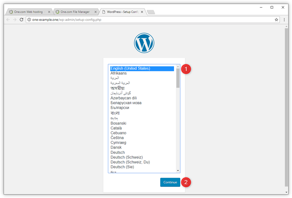Open site information icon in address bar
292x198 pixels.
(29, 20)
